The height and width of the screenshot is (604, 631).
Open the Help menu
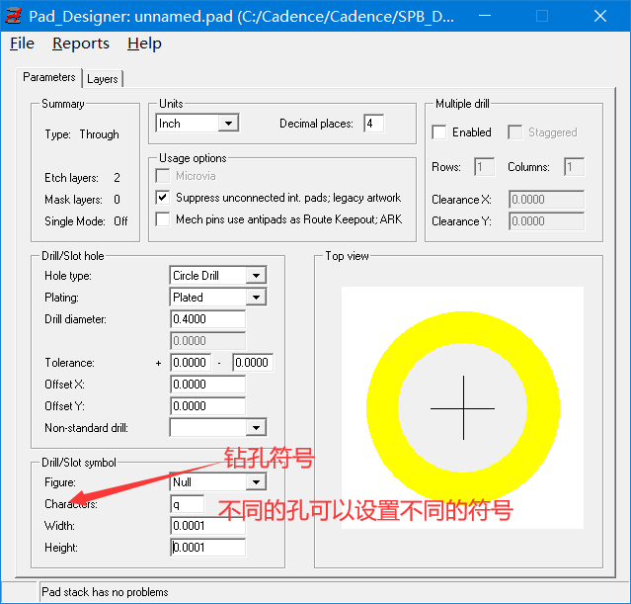pyautogui.click(x=144, y=43)
